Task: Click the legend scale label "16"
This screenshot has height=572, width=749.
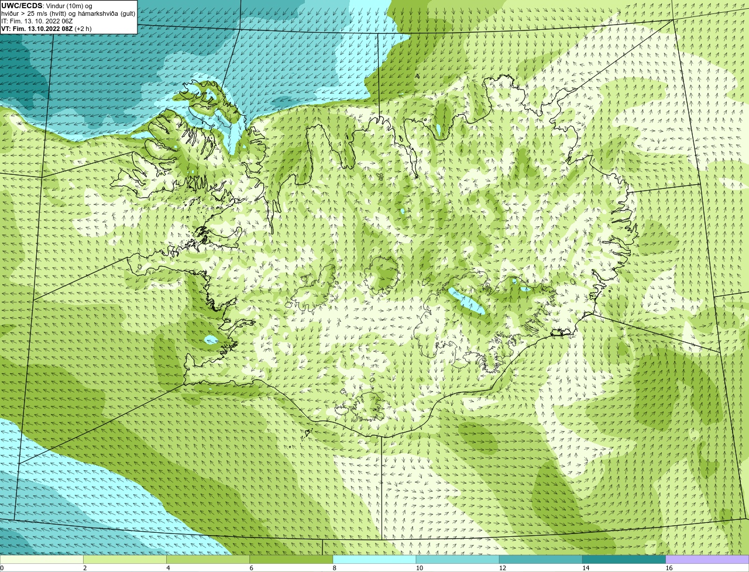Action: 669,568
